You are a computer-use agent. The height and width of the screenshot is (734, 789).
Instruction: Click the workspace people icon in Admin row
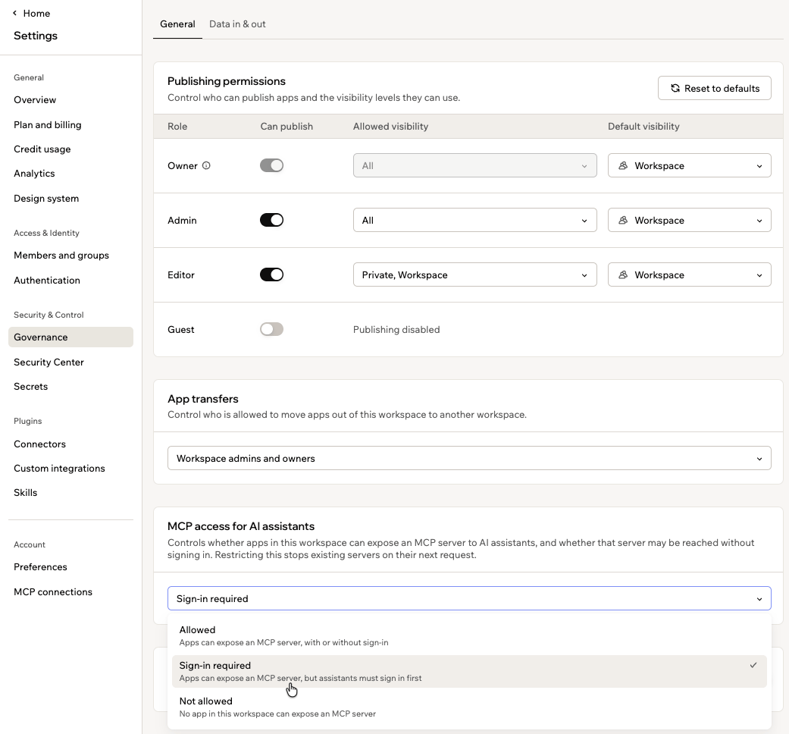623,220
